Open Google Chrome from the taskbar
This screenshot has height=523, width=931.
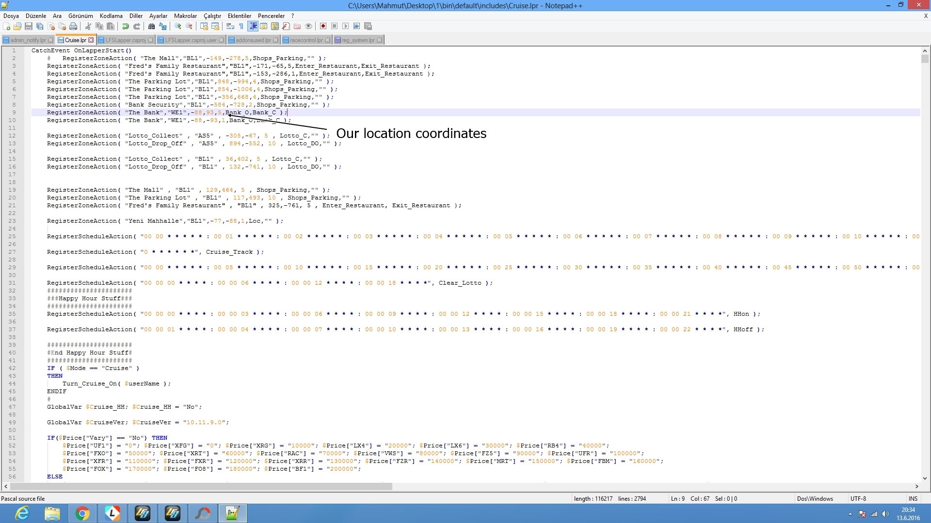[x=82, y=513]
